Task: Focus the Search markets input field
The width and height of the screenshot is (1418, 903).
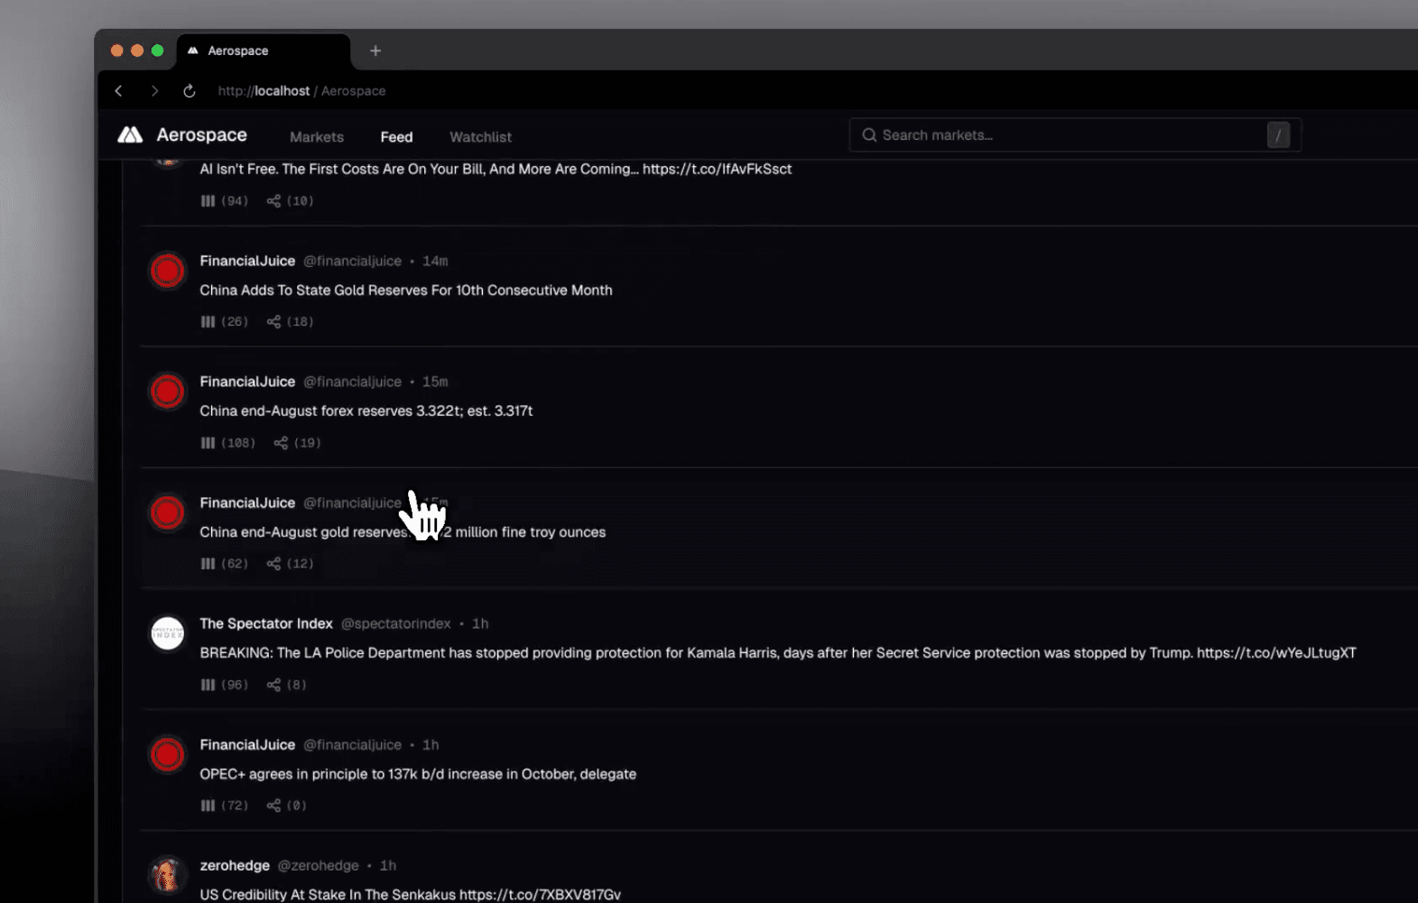Action: point(1065,135)
